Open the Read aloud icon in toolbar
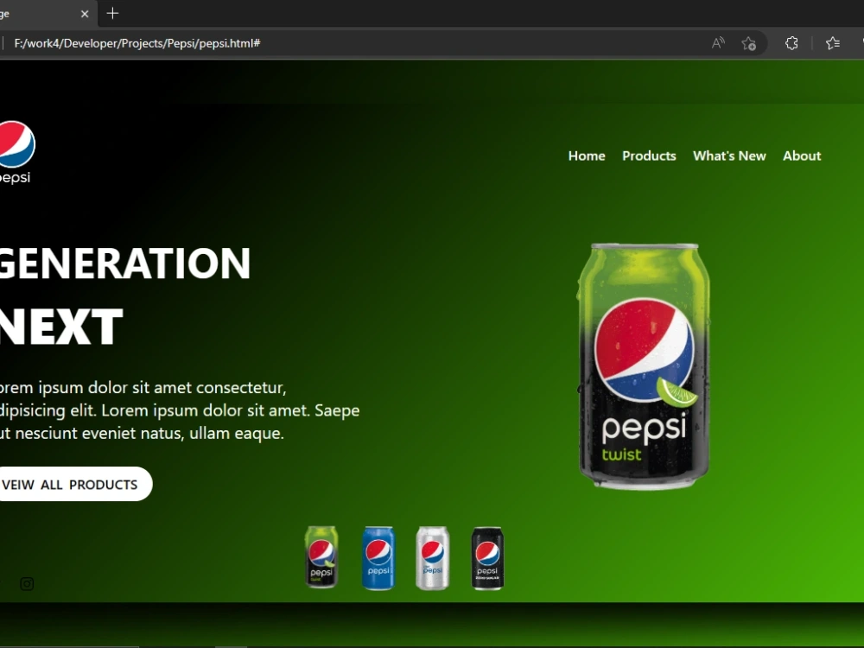The width and height of the screenshot is (864, 648). 717,42
